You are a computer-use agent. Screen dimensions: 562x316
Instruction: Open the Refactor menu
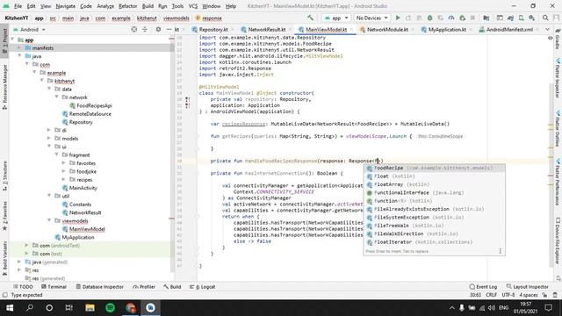(x=127, y=6)
